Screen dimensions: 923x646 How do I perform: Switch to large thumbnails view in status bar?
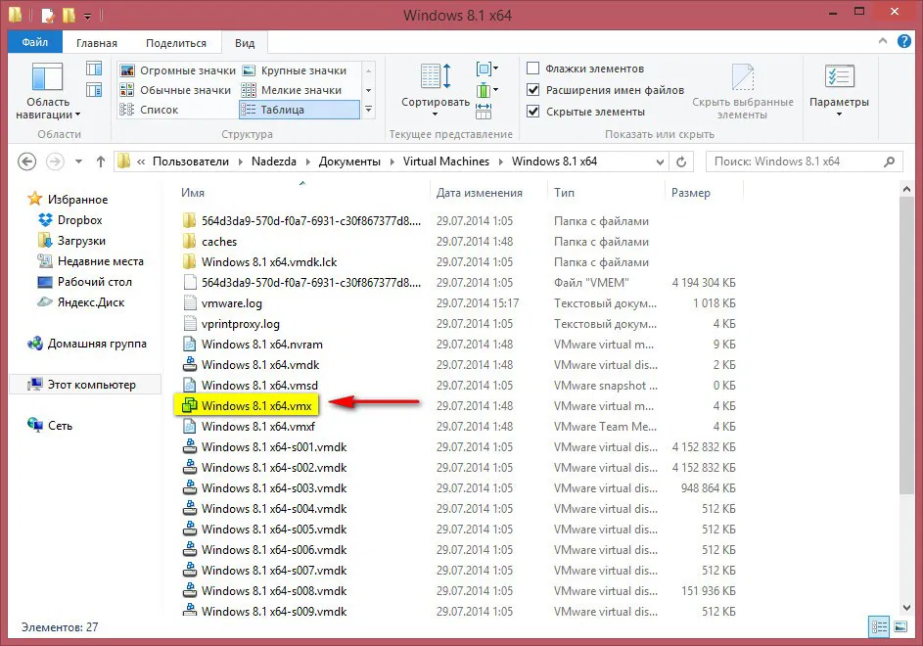pyautogui.click(x=900, y=627)
